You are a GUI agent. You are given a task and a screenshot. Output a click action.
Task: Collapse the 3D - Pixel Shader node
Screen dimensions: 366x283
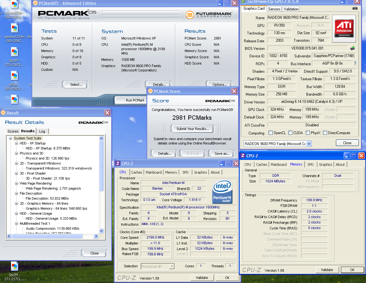click(16, 174)
